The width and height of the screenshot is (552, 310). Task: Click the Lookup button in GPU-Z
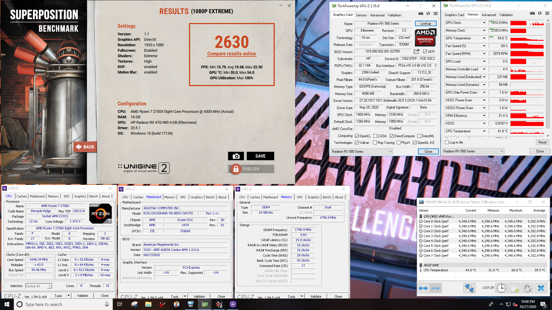click(426, 24)
